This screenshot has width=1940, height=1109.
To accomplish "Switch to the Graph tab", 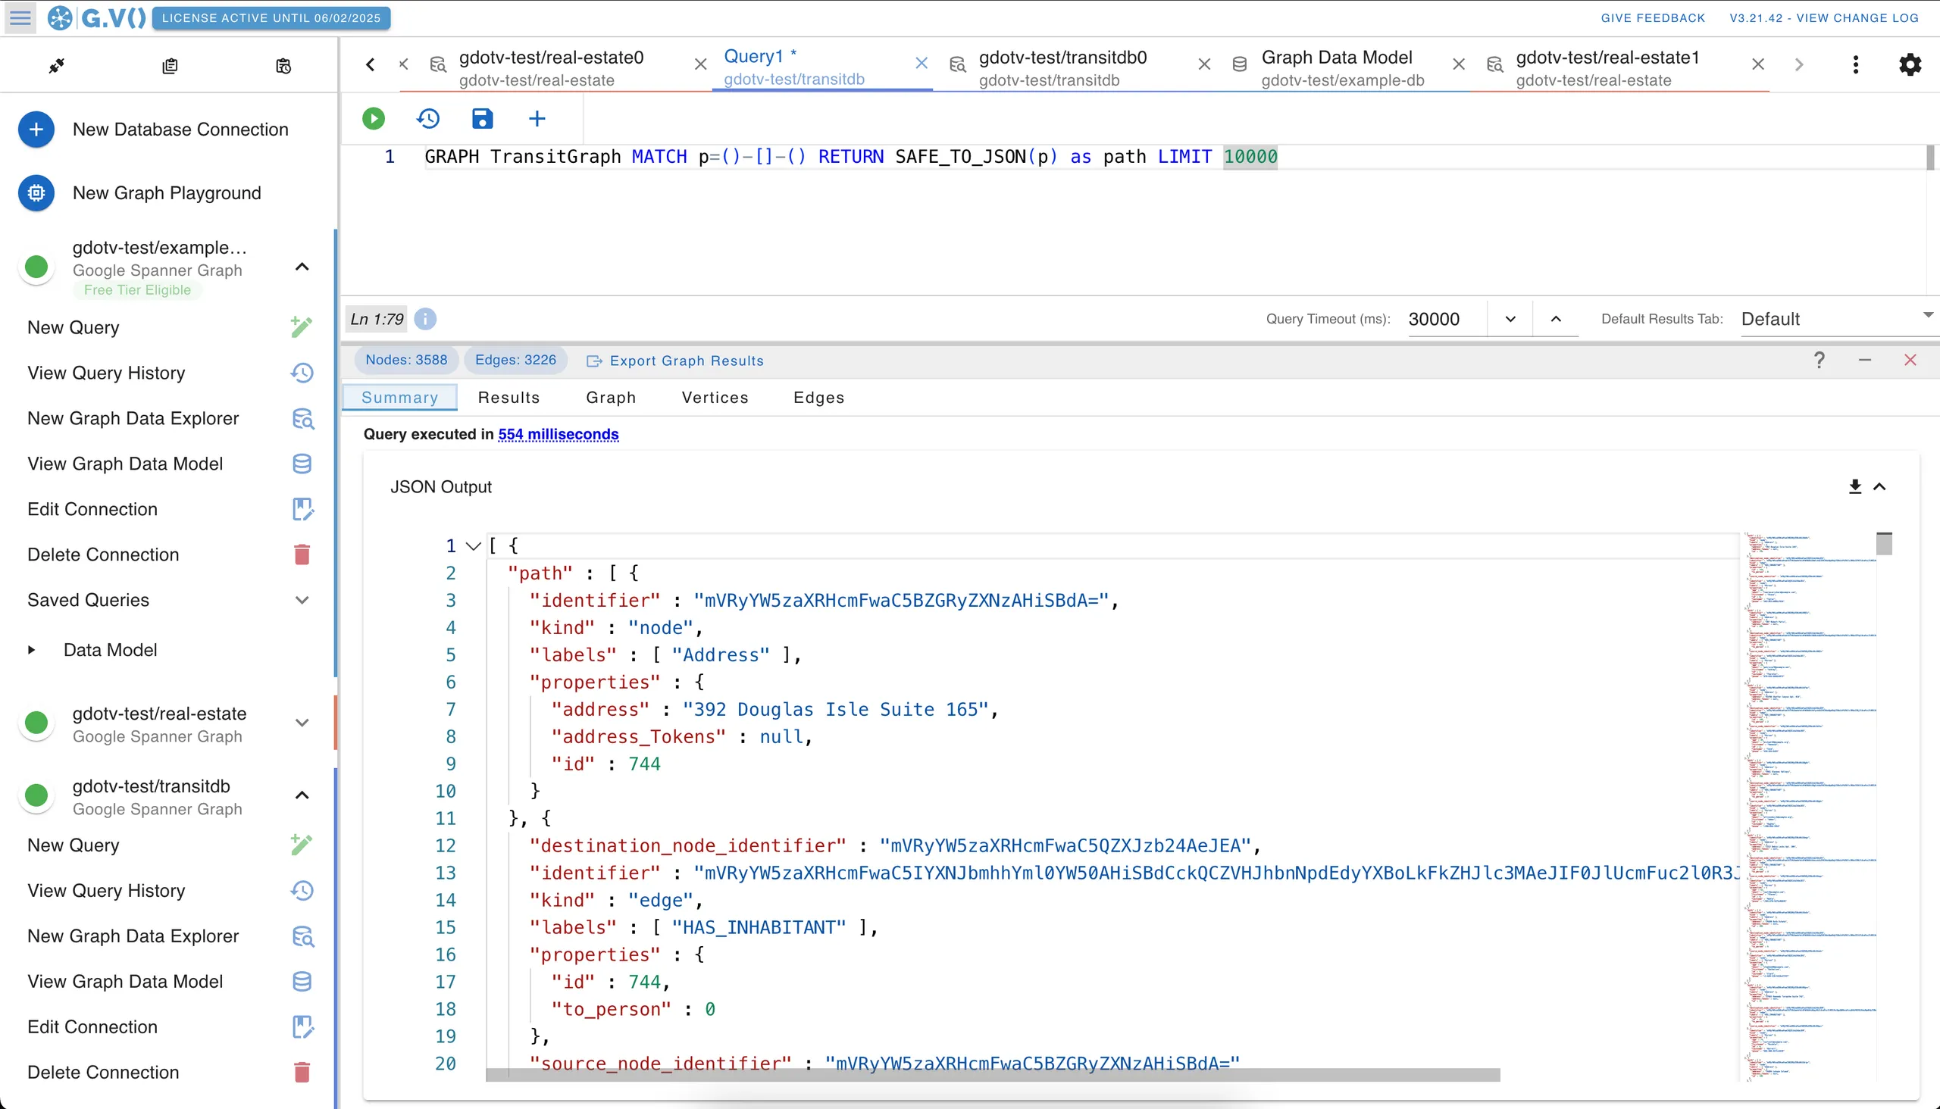I will 610,398.
